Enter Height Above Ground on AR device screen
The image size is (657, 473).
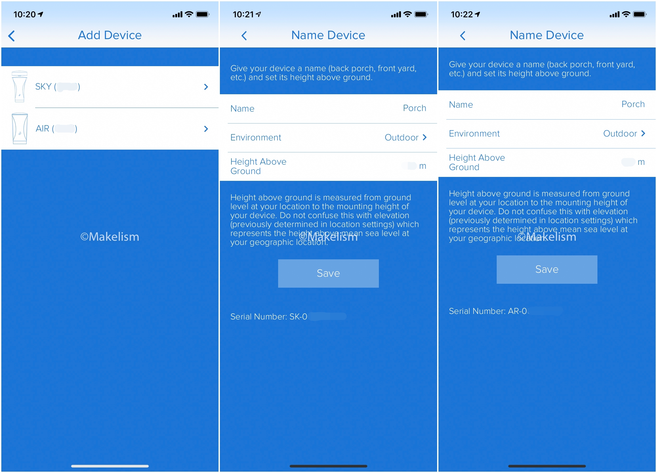click(628, 162)
